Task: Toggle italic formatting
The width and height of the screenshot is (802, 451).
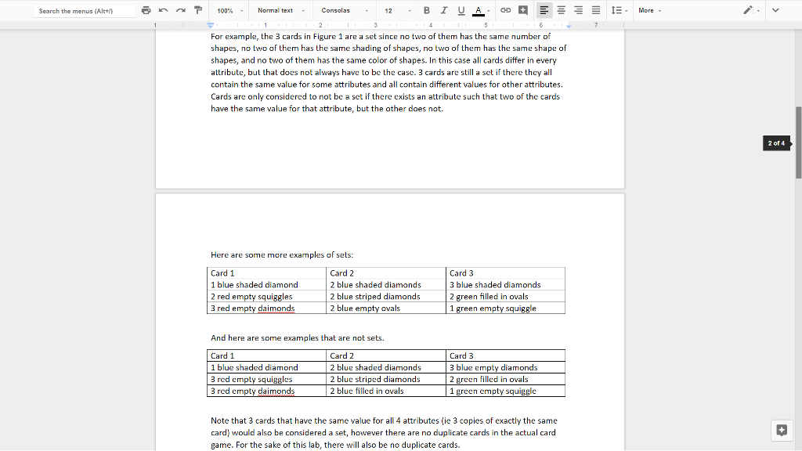Action: [443, 10]
